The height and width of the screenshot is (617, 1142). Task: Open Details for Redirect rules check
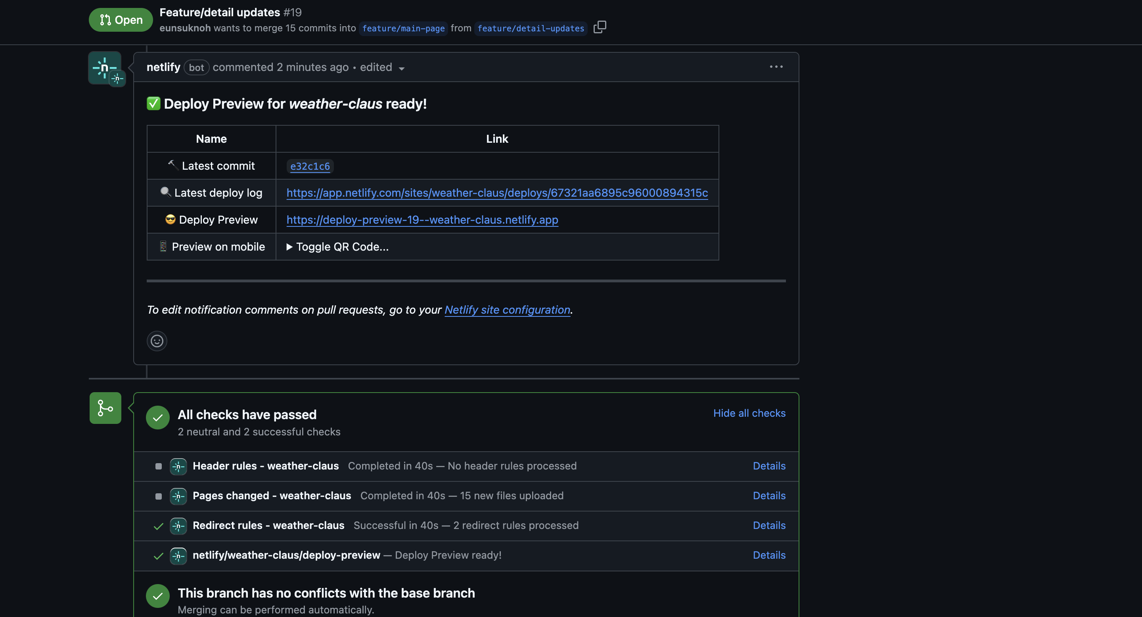[x=769, y=525]
